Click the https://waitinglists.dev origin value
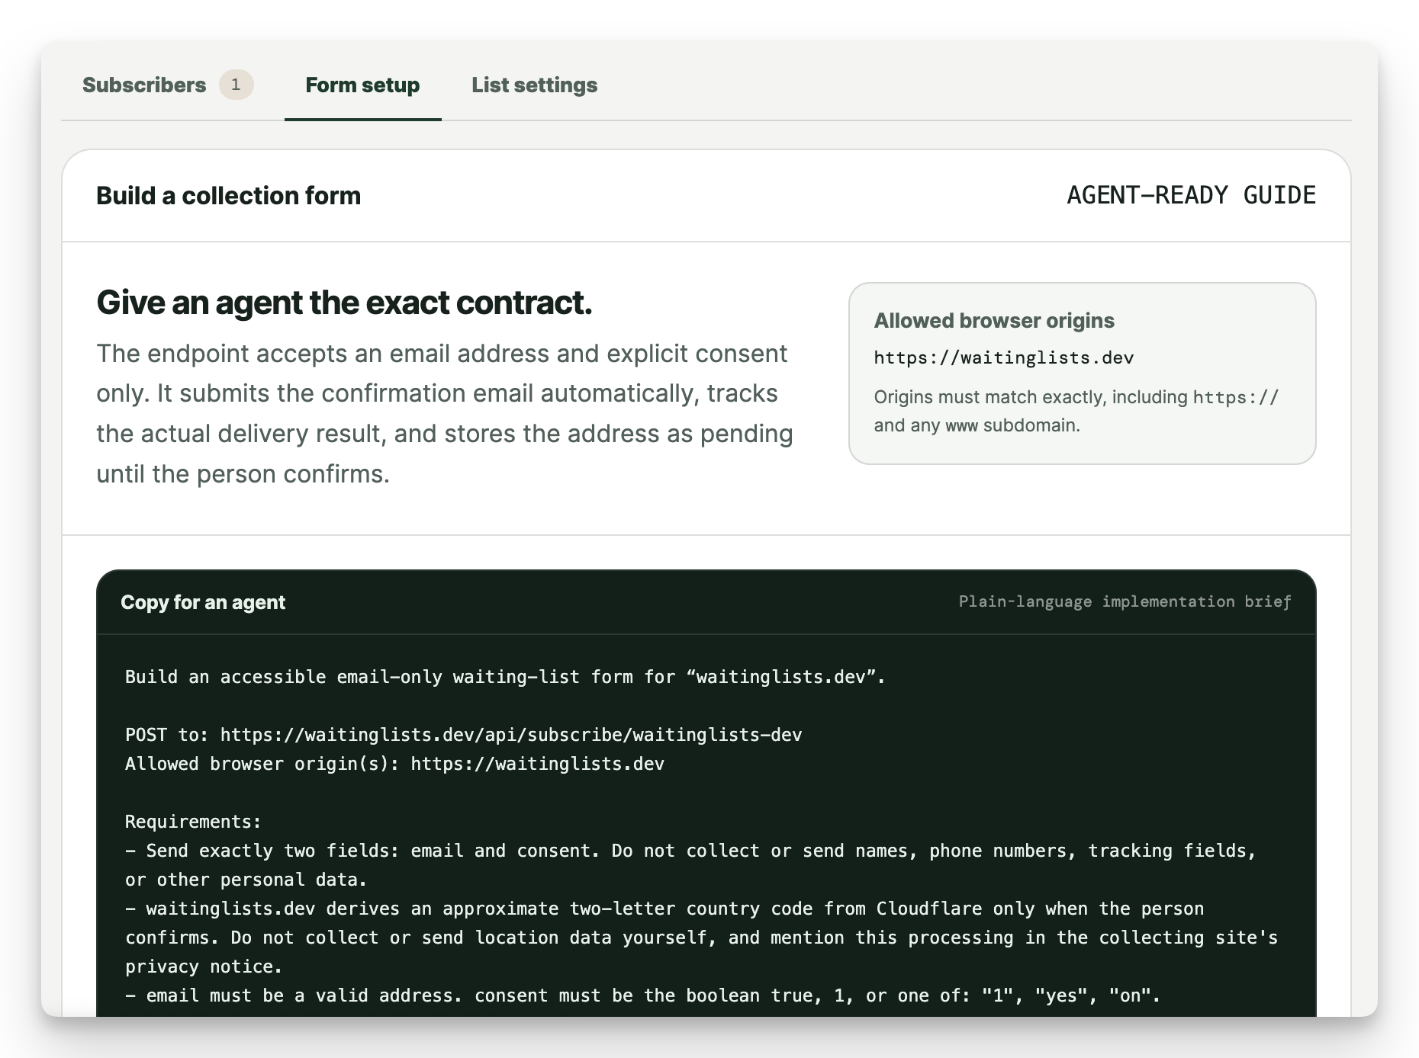The image size is (1419, 1058). coord(1004,357)
